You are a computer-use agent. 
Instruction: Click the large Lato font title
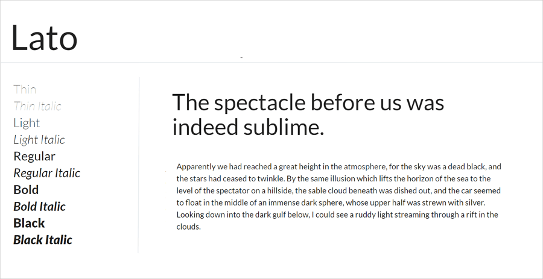tap(44, 38)
